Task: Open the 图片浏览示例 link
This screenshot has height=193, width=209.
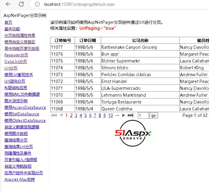Action: click(16, 101)
